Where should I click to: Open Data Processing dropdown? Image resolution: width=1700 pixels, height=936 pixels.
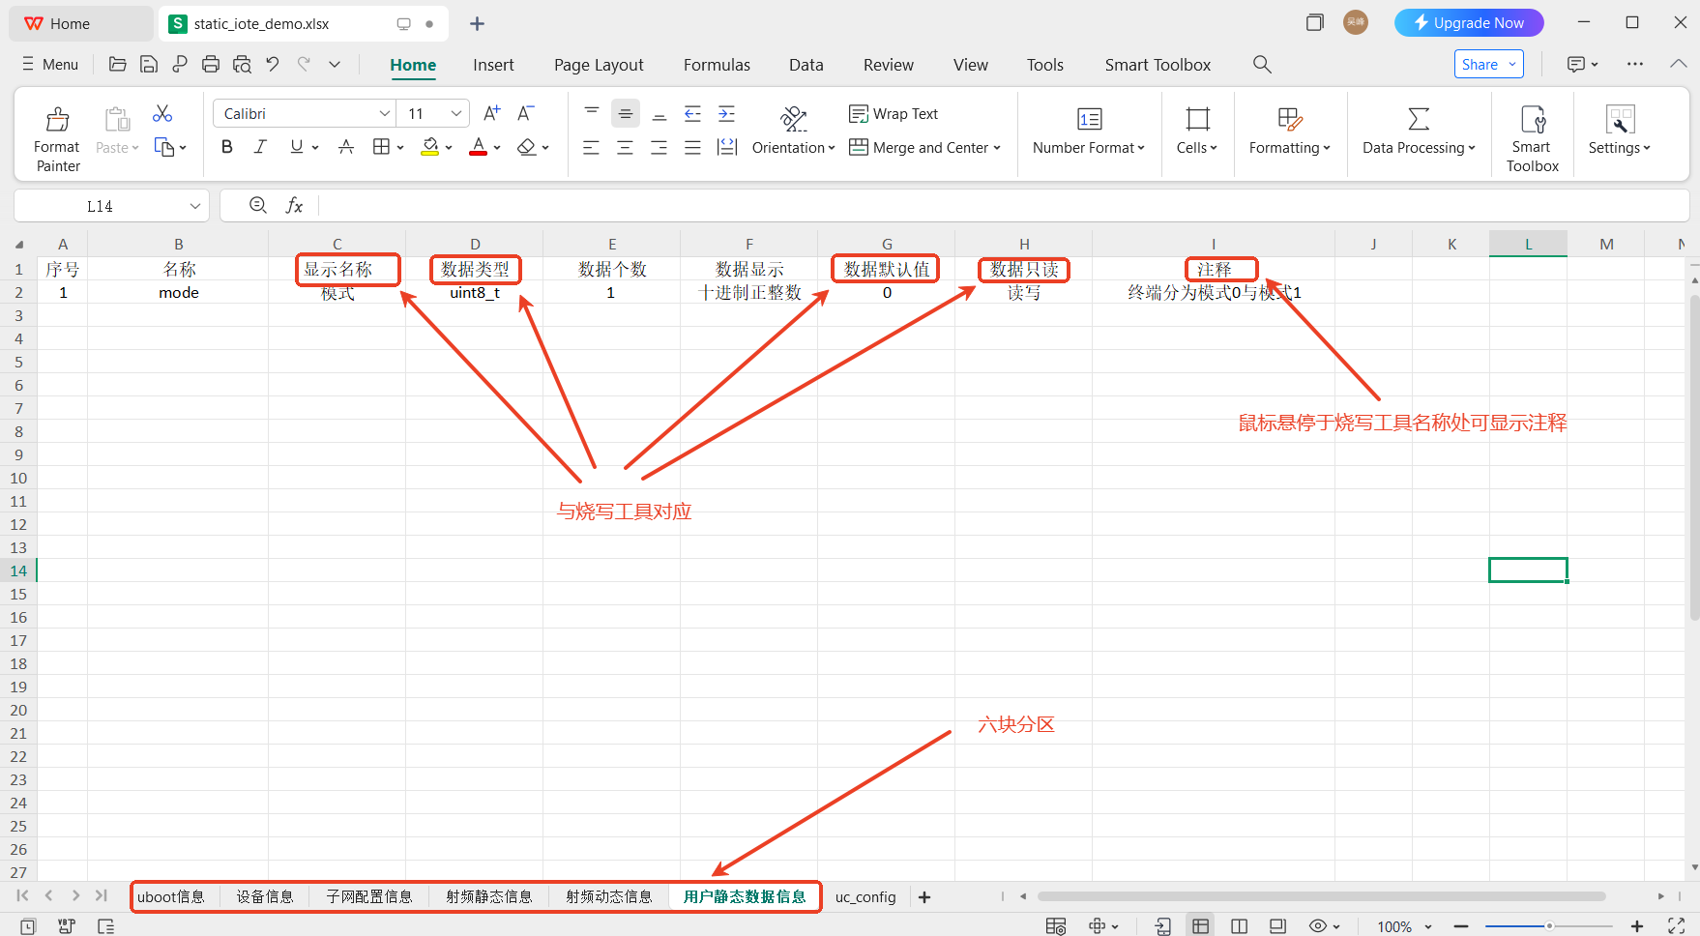(1420, 147)
